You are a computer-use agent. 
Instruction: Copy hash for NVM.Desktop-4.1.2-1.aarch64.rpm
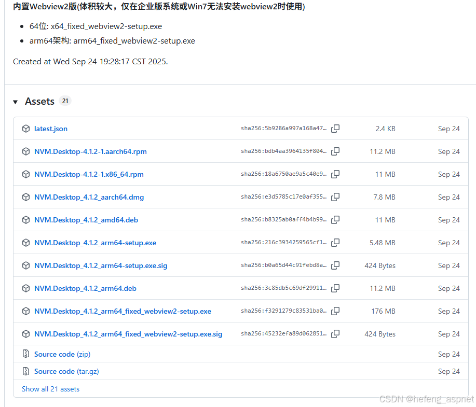point(335,151)
